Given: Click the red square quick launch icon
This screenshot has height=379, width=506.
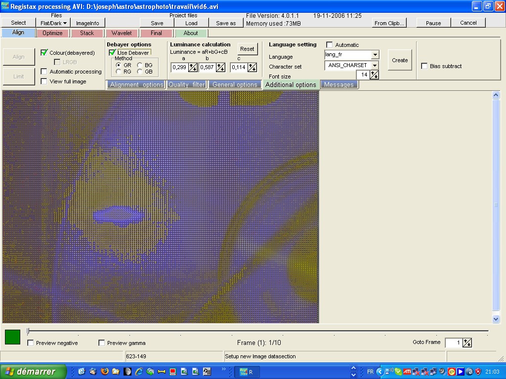Looking at the screenshot, I should coord(173,372).
